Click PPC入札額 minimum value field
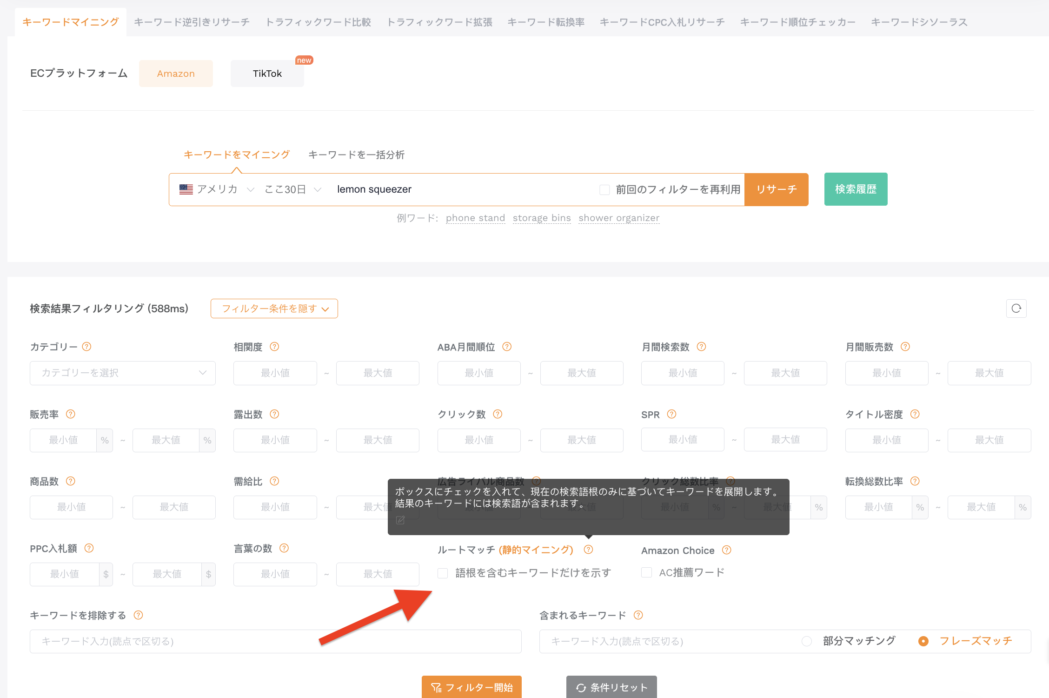 coord(65,574)
